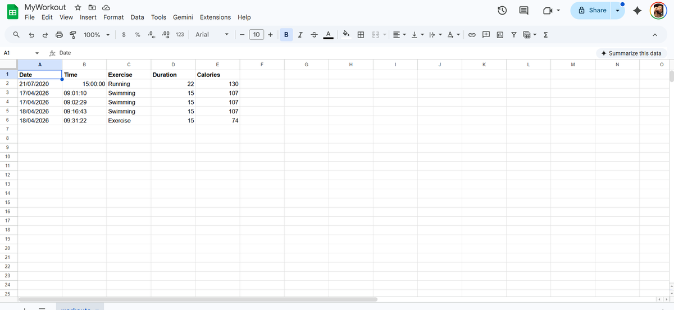Screen dimensions: 674x310
Task: Open the Data menu
Action: coord(138,17)
